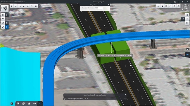Screen dimensions: 190x106
Task: Click the 3D view cube navigator
Action: point(186,8)
